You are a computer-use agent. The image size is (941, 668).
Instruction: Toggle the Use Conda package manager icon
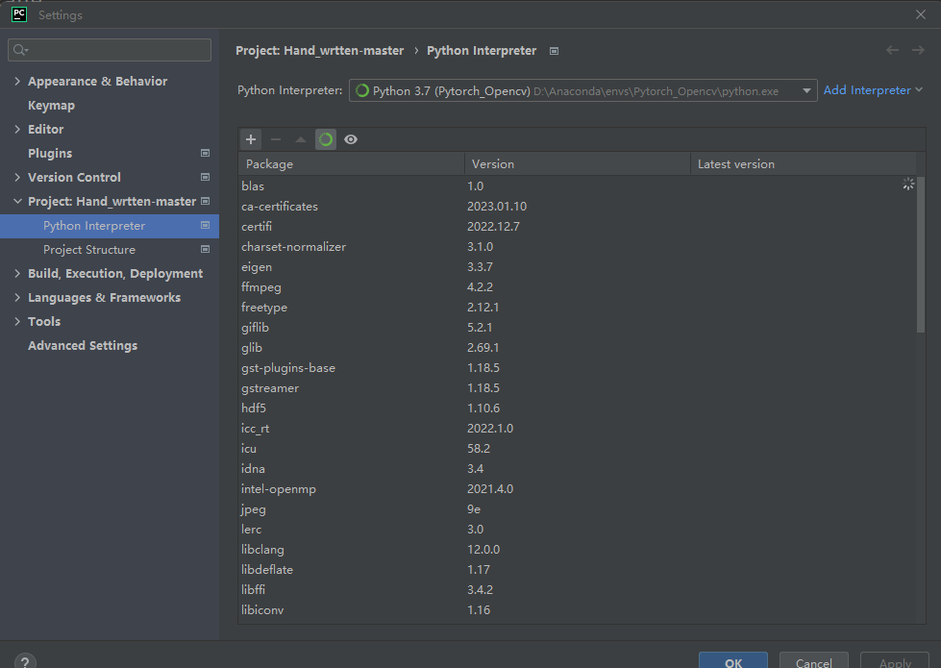(326, 139)
